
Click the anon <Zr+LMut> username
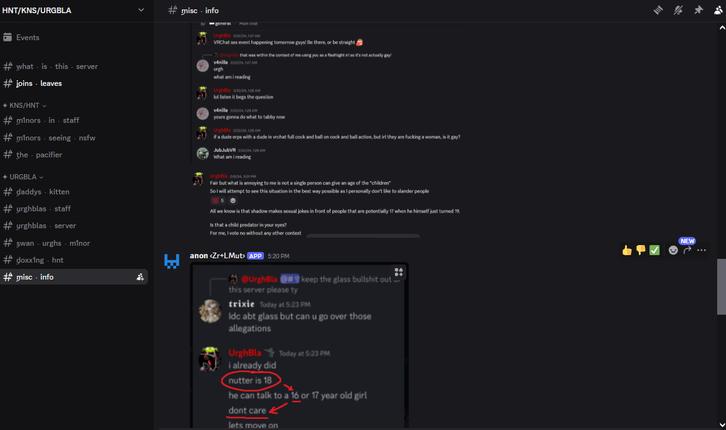coord(217,256)
